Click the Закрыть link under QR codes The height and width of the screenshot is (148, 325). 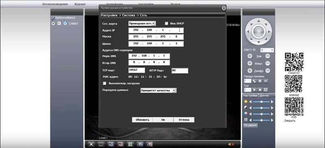tap(290, 120)
